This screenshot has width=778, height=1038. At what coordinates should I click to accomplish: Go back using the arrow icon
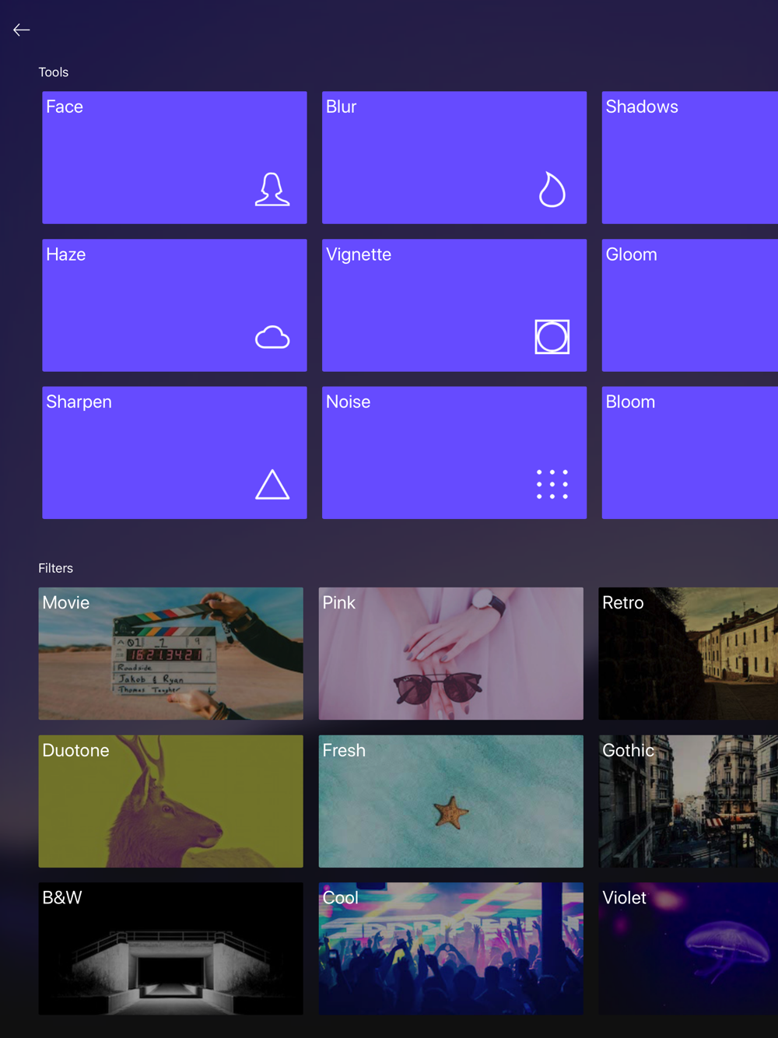point(22,30)
